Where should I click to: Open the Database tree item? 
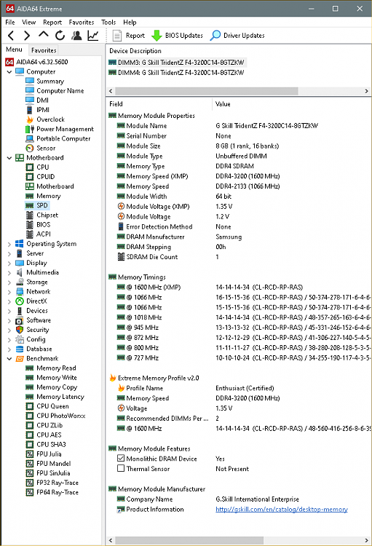[33, 349]
